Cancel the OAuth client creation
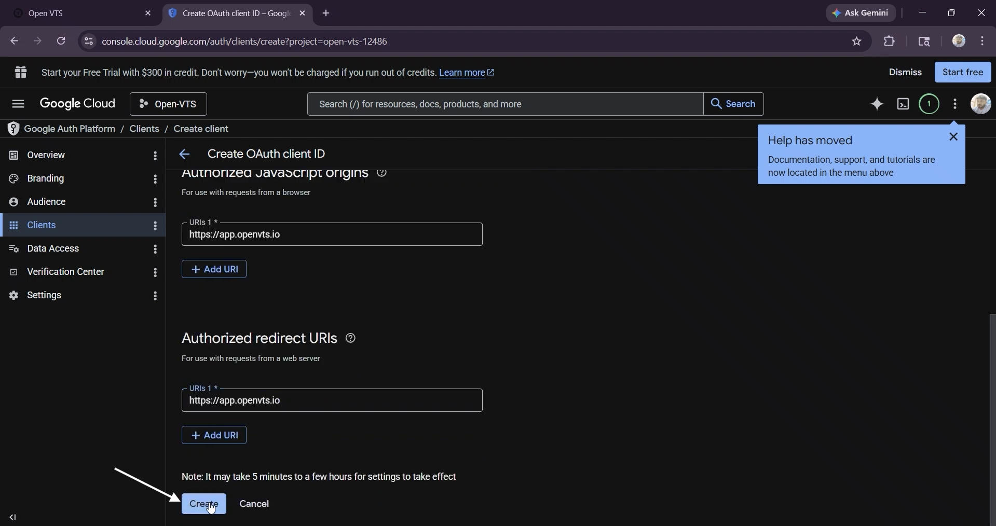Image resolution: width=996 pixels, height=526 pixels. click(254, 504)
